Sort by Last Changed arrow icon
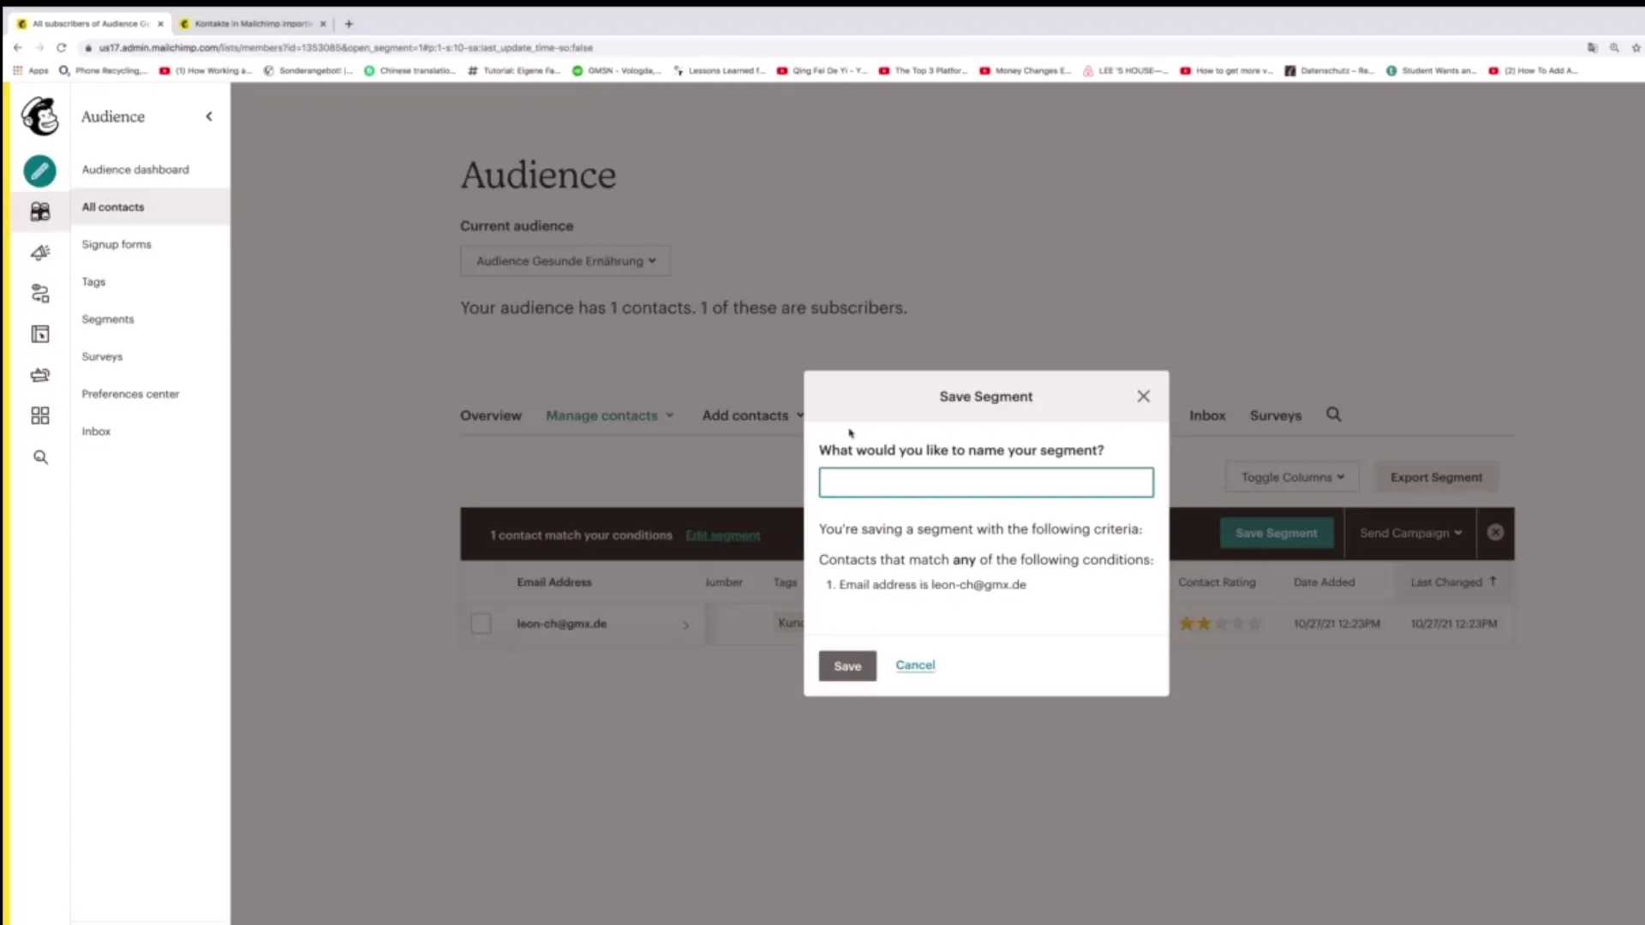 pyautogui.click(x=1492, y=582)
